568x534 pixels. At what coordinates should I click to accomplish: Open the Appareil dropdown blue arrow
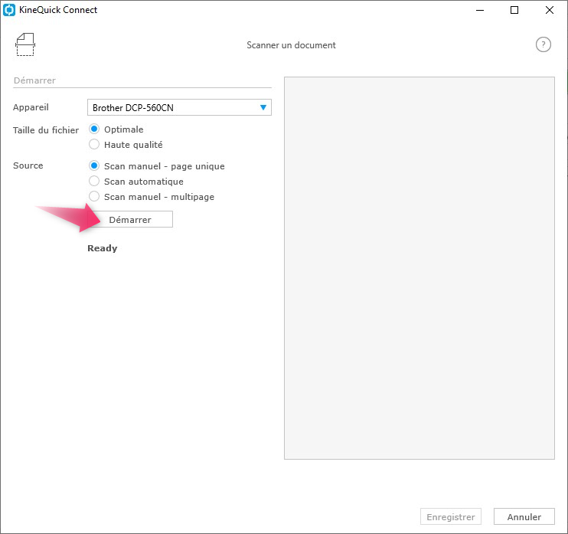point(263,107)
